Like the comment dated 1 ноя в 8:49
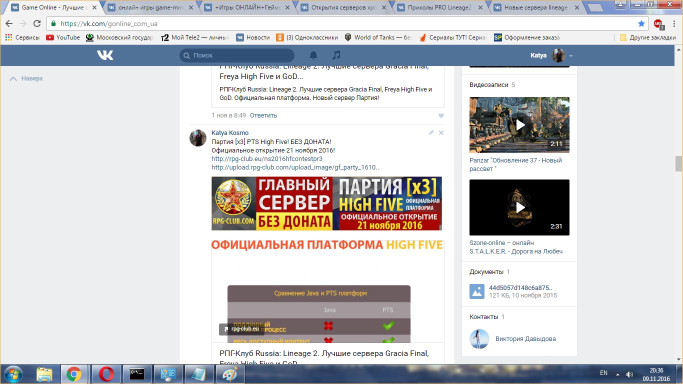Image resolution: width=683 pixels, height=384 pixels. [x=441, y=115]
